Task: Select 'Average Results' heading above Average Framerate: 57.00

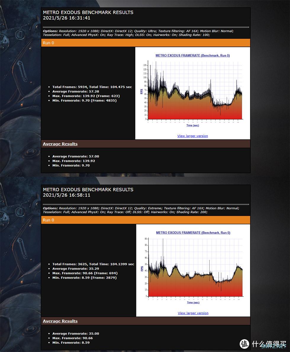Action: click(x=60, y=144)
